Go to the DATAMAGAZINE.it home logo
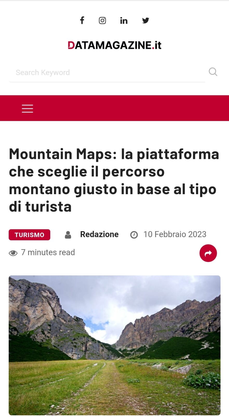 (114, 45)
